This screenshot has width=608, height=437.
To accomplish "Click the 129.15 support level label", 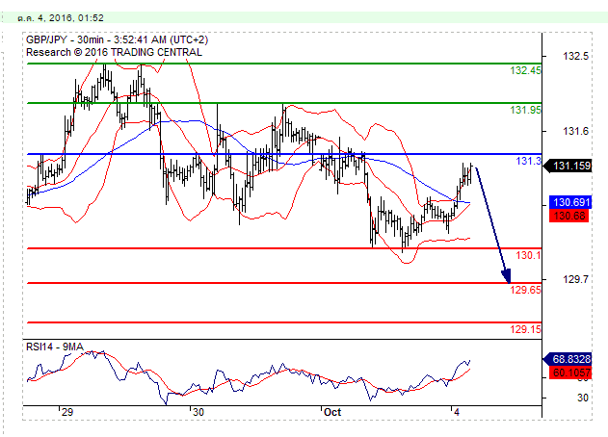I will coord(525,329).
